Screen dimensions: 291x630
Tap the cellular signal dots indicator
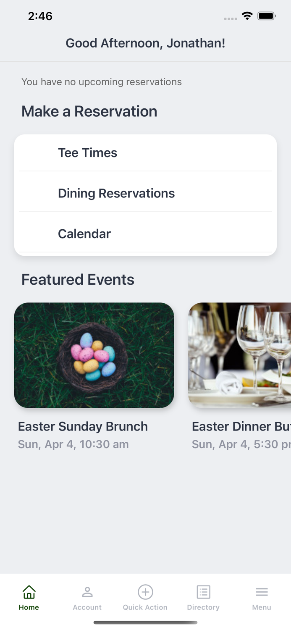click(231, 18)
